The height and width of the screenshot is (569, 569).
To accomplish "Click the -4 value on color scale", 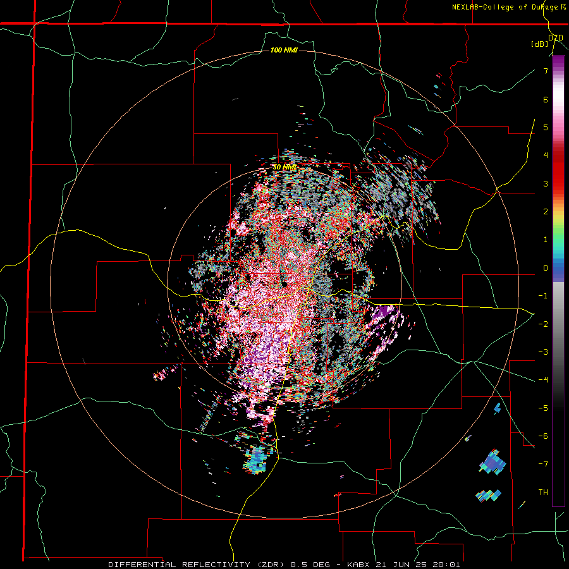I will (543, 379).
